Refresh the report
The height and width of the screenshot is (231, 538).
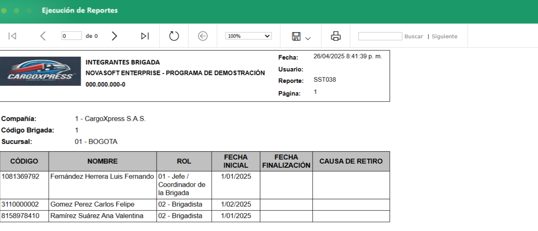(174, 36)
